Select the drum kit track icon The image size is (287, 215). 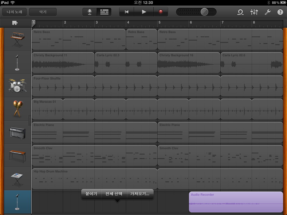tap(17, 86)
